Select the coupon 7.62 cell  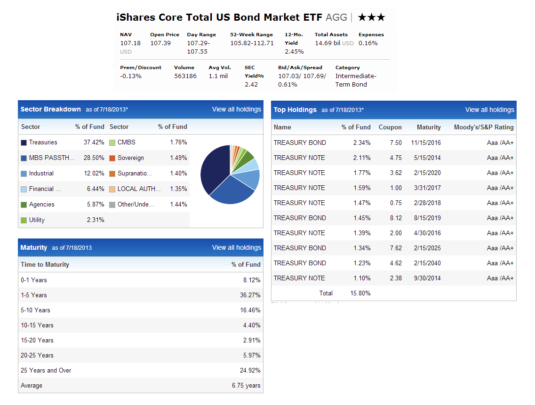tap(396, 248)
